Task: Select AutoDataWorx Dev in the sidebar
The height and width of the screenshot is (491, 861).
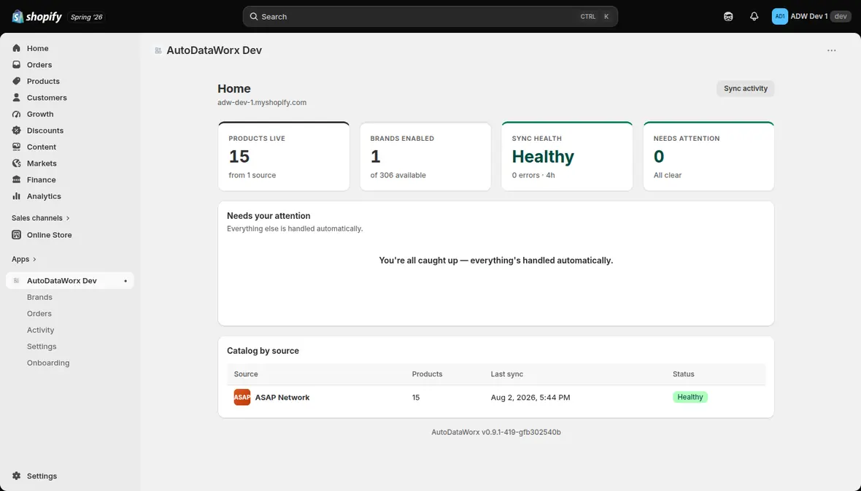Action: pyautogui.click(x=70, y=281)
